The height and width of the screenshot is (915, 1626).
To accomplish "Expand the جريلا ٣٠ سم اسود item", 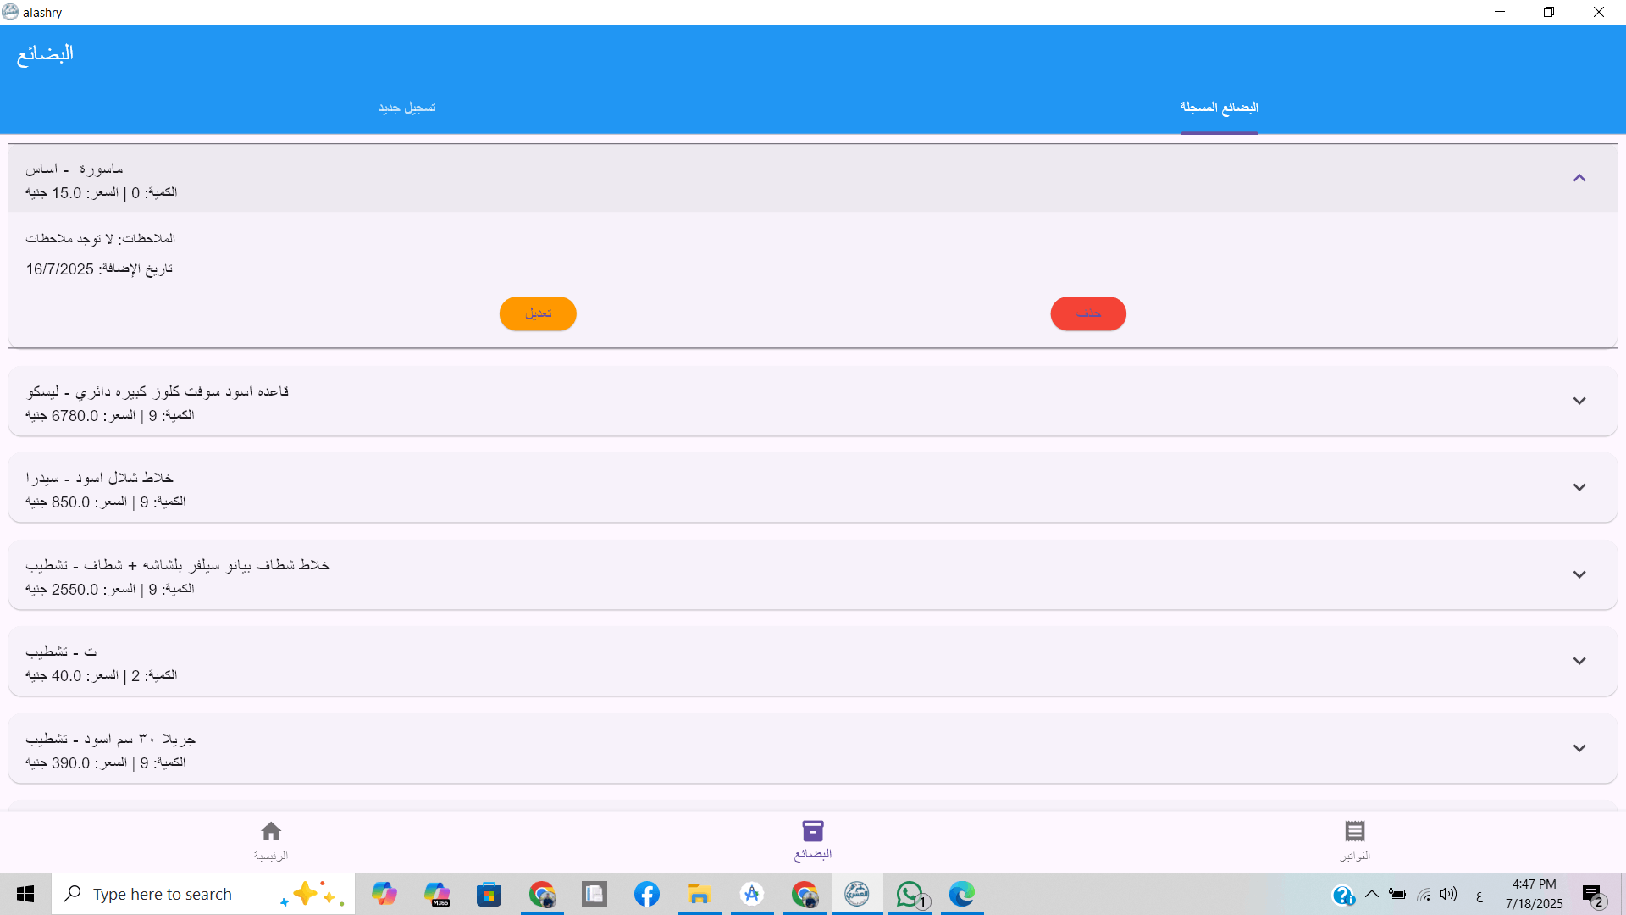I will 1579,748.
